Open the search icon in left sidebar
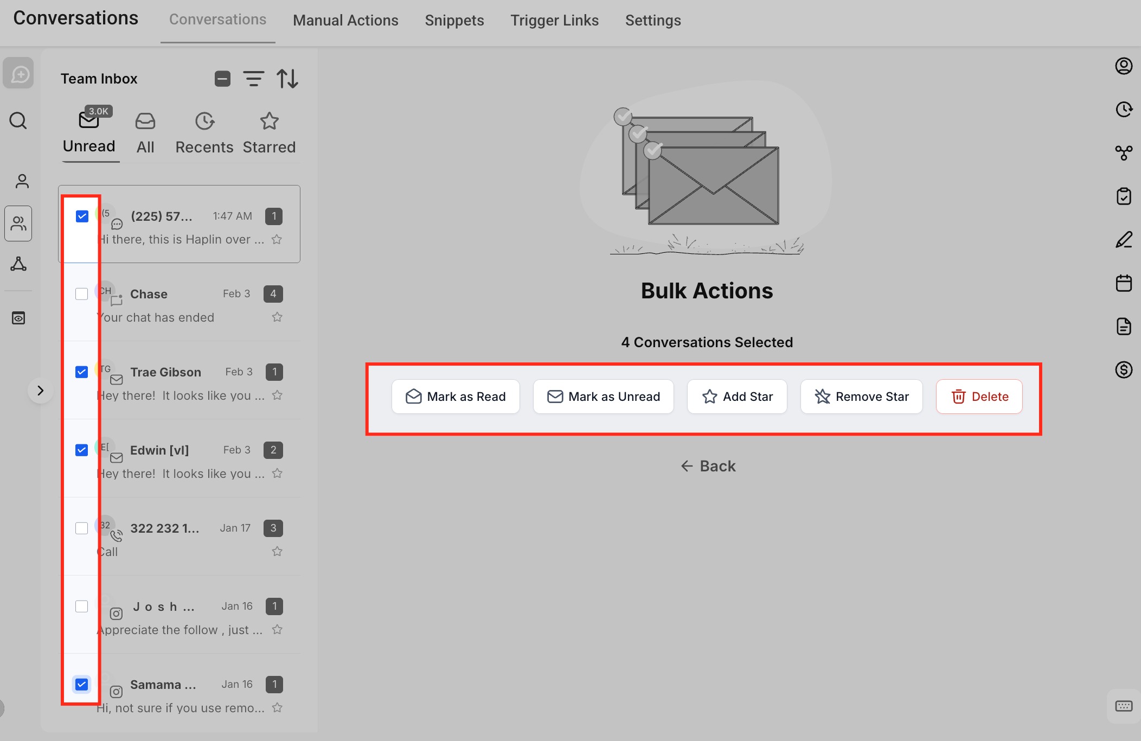This screenshot has height=741, width=1141. point(18,120)
